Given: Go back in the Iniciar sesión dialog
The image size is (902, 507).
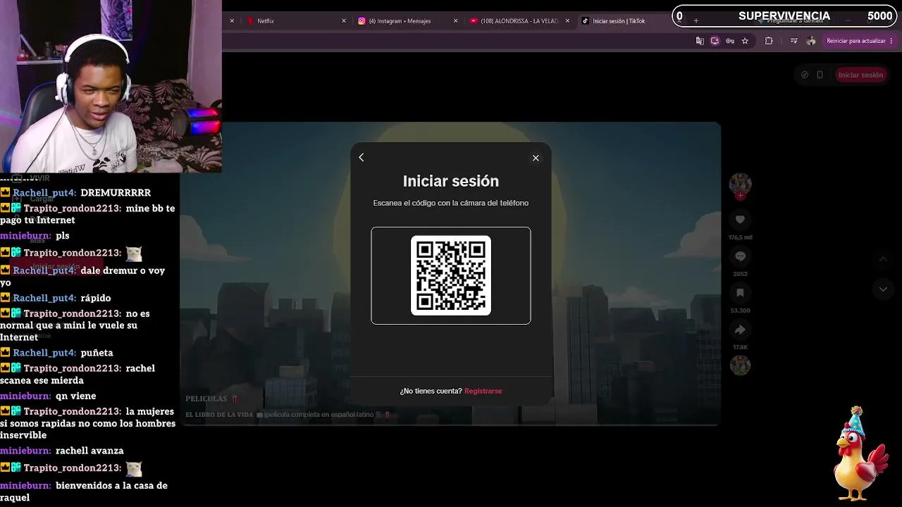Looking at the screenshot, I should (x=362, y=158).
